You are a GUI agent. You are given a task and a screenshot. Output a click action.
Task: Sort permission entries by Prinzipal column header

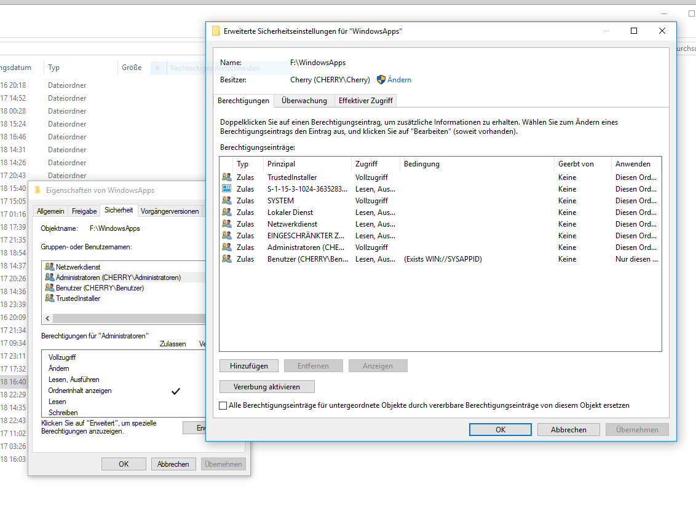coord(307,163)
